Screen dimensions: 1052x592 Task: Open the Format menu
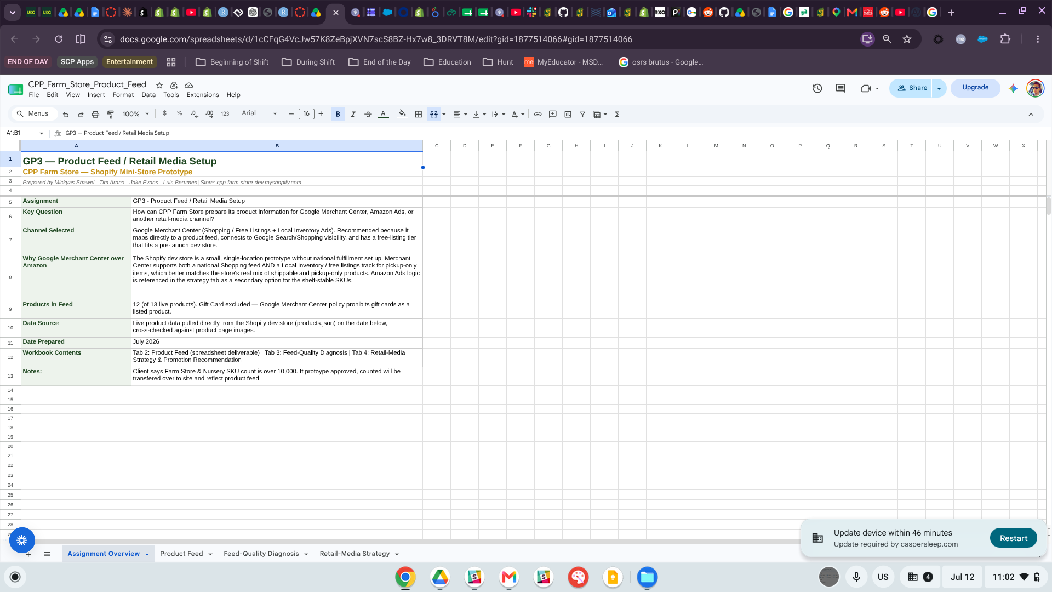123,95
